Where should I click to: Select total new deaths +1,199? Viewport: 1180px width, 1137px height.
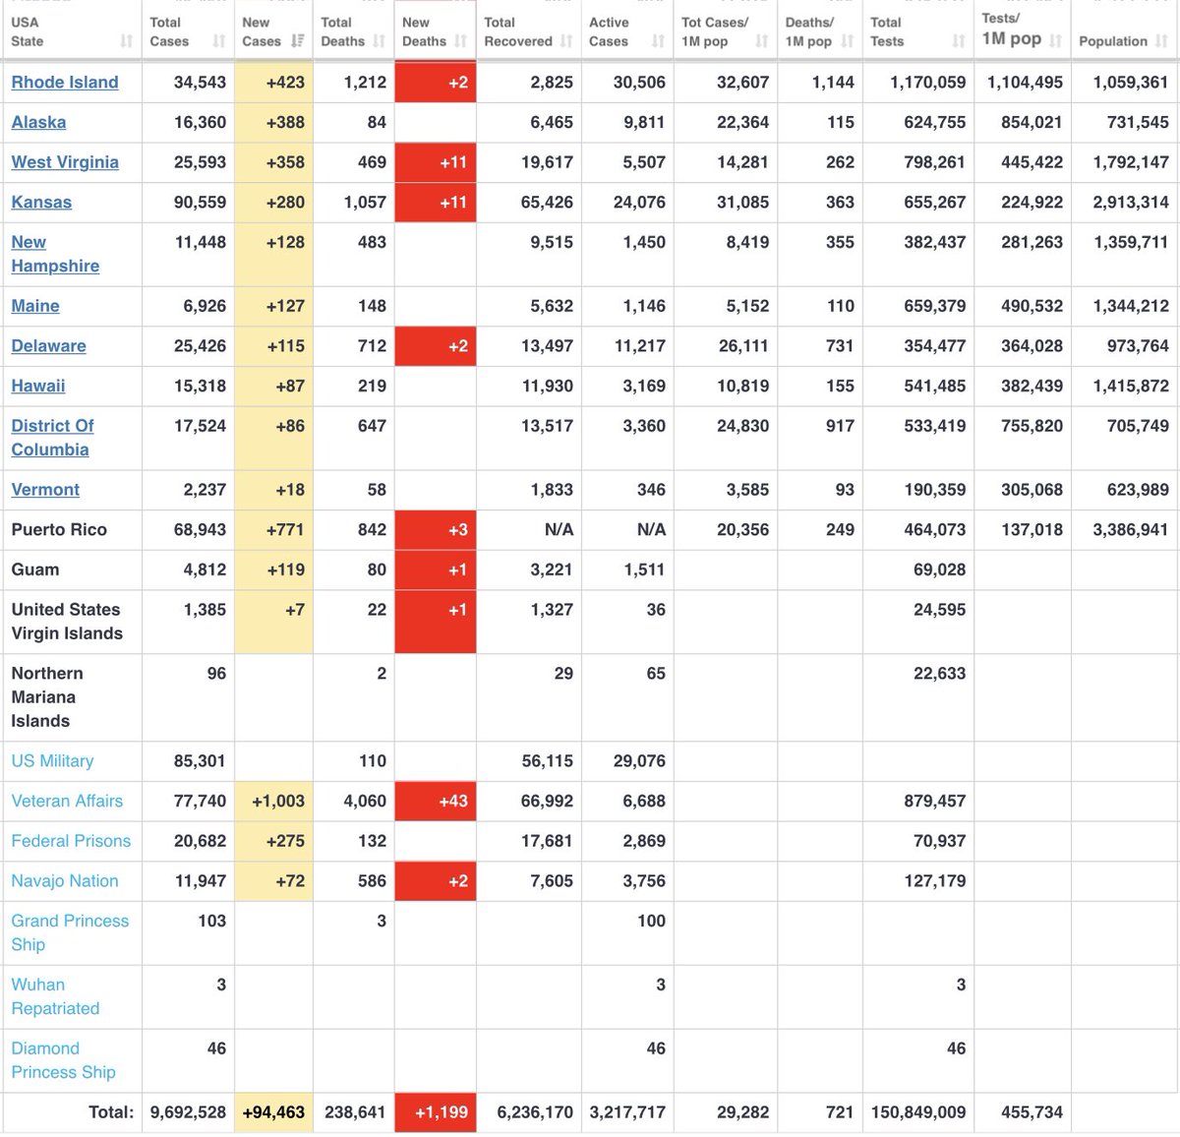(442, 1112)
